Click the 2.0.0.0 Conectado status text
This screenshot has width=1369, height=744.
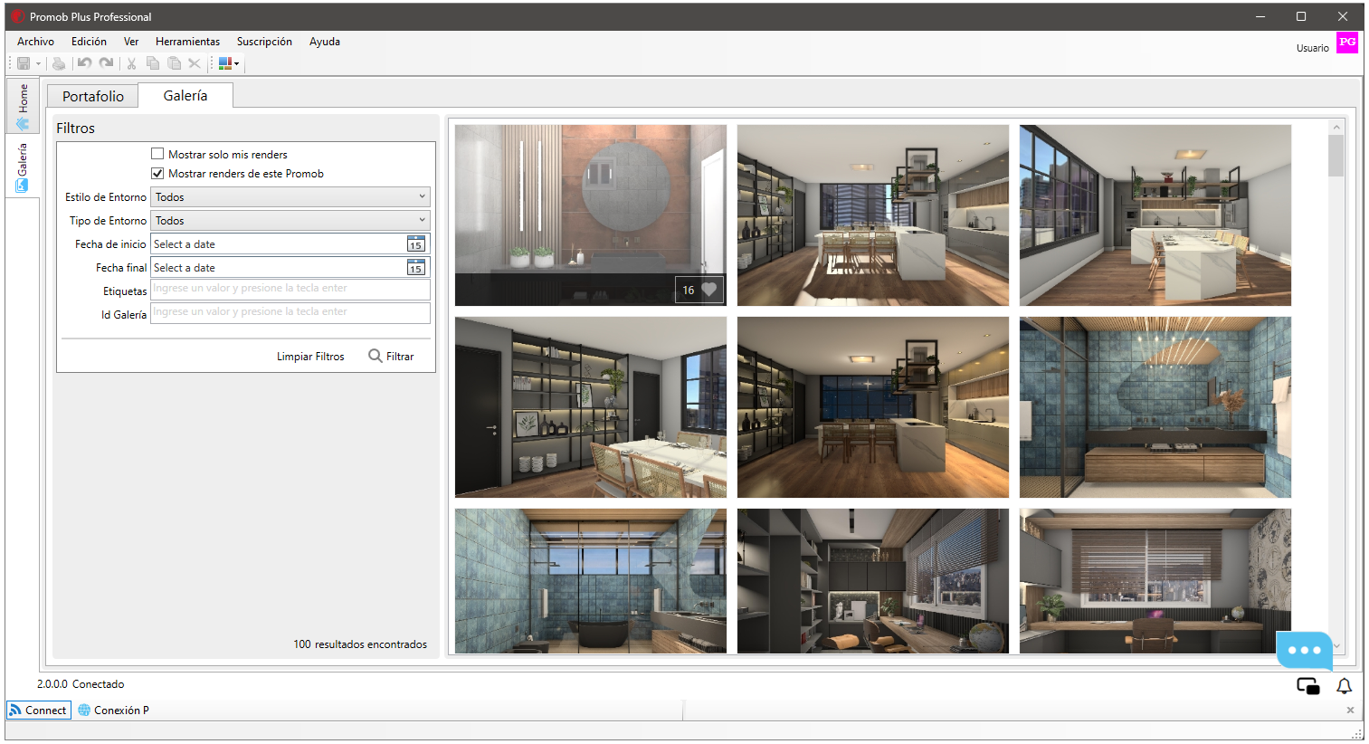[81, 684]
